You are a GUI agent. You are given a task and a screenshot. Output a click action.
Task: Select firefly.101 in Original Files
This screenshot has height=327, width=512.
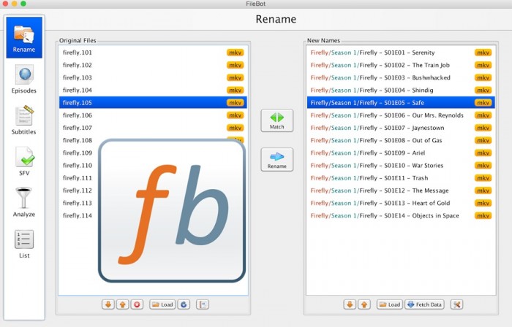[x=153, y=53]
